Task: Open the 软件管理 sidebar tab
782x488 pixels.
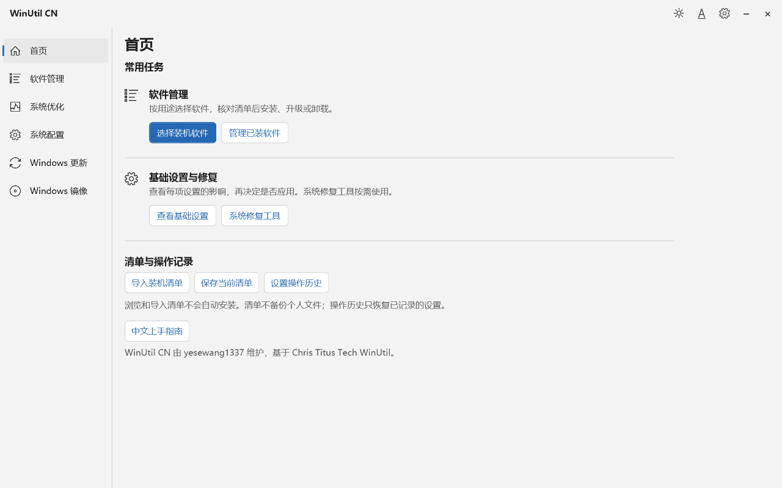Action: click(x=56, y=79)
